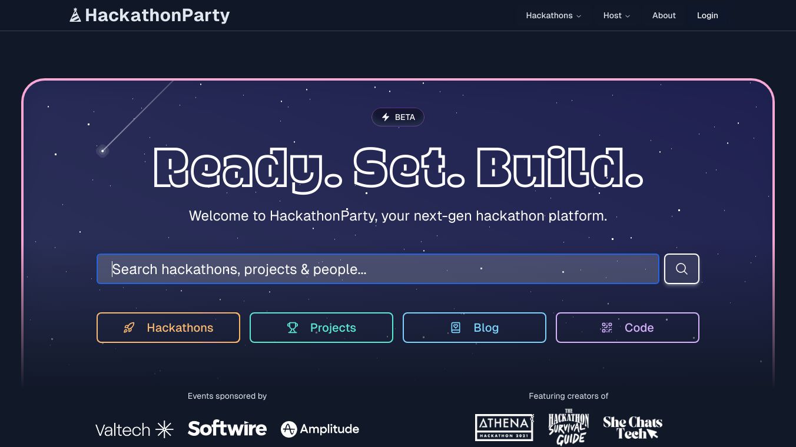The image size is (796, 447).
Task: Click the BETA badge
Action: [x=398, y=117]
